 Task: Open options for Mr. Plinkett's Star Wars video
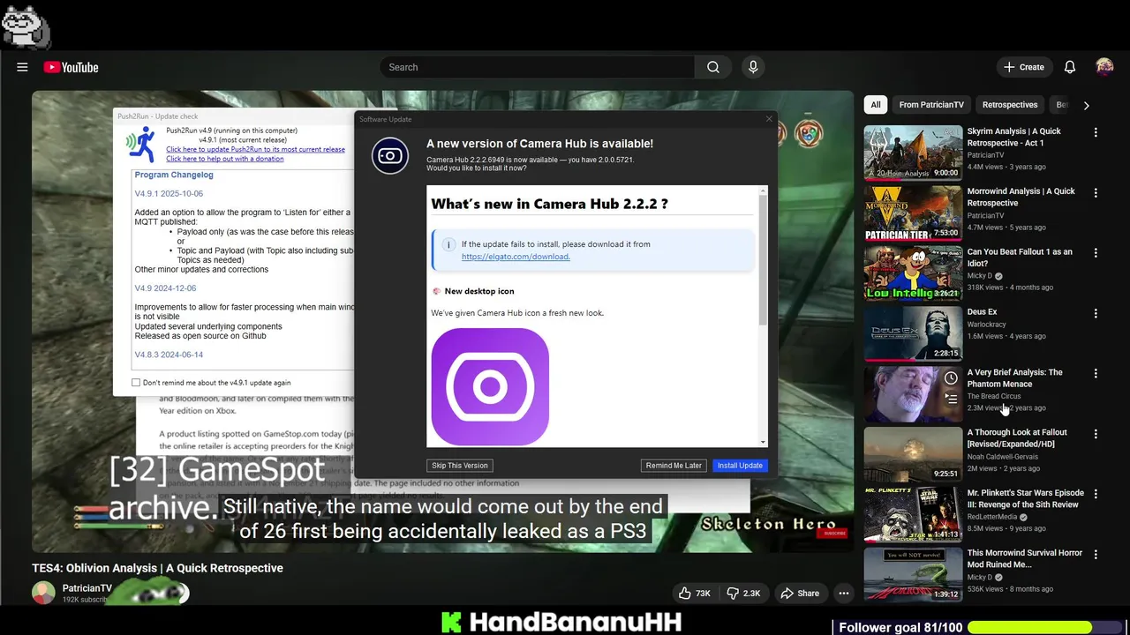pyautogui.click(x=1096, y=494)
